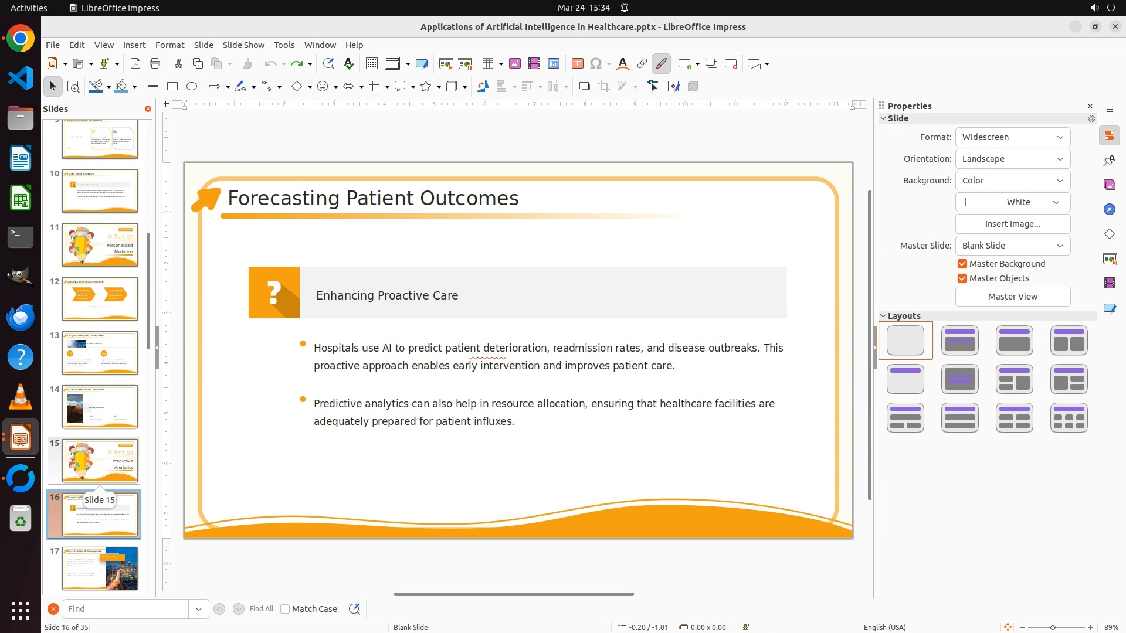The width and height of the screenshot is (1126, 633).
Task: Open the White background color swatch
Action: pos(1012,202)
